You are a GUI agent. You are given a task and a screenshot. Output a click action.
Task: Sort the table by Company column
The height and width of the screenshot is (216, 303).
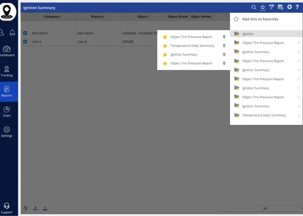pyautogui.click(x=52, y=17)
